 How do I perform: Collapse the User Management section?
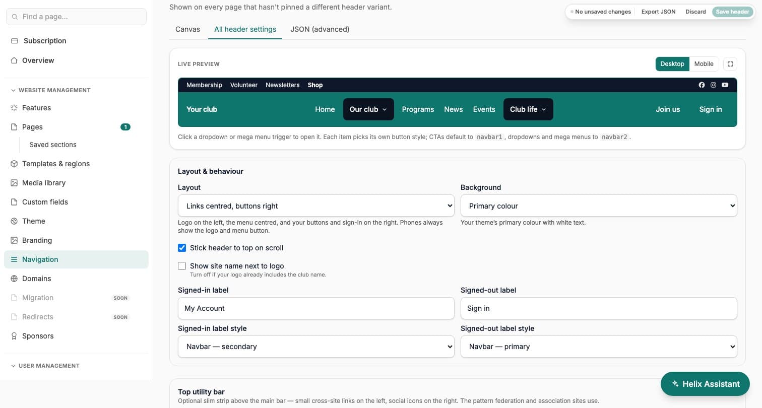tap(45, 366)
